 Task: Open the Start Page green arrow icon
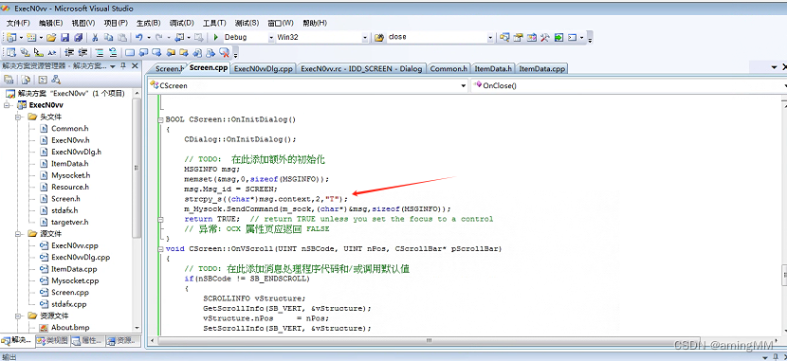558,37
